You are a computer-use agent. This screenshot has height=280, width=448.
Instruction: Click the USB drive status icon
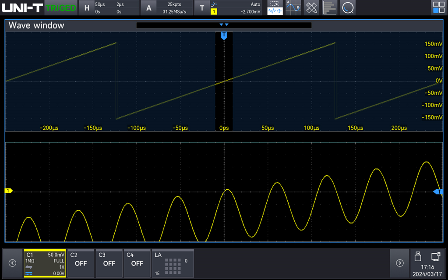point(417,256)
